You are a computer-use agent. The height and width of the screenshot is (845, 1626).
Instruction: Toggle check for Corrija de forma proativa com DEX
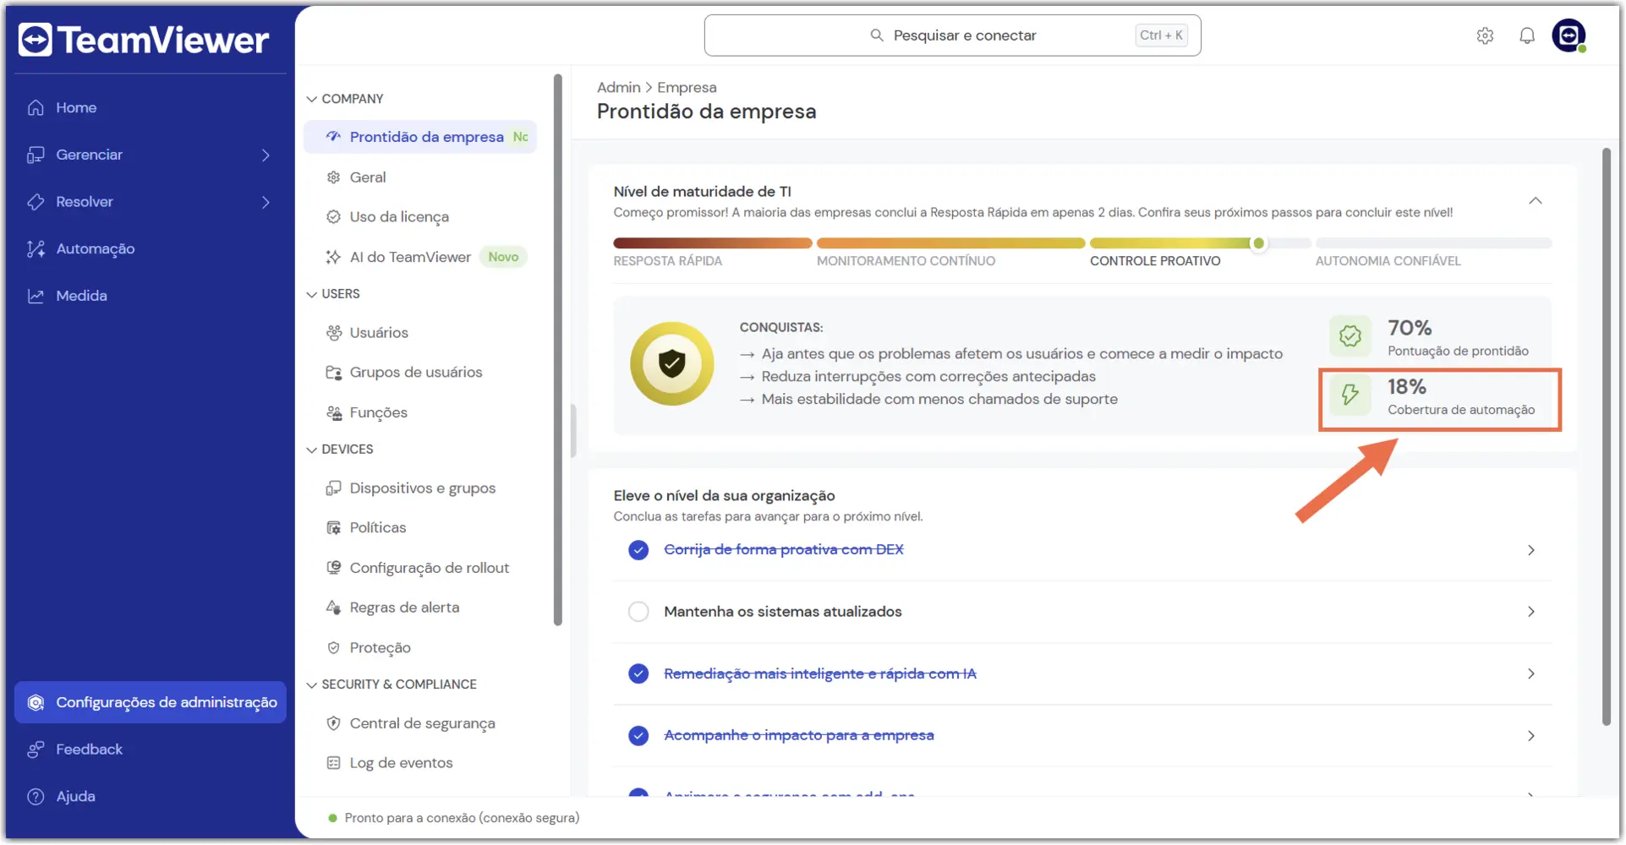[x=638, y=550]
